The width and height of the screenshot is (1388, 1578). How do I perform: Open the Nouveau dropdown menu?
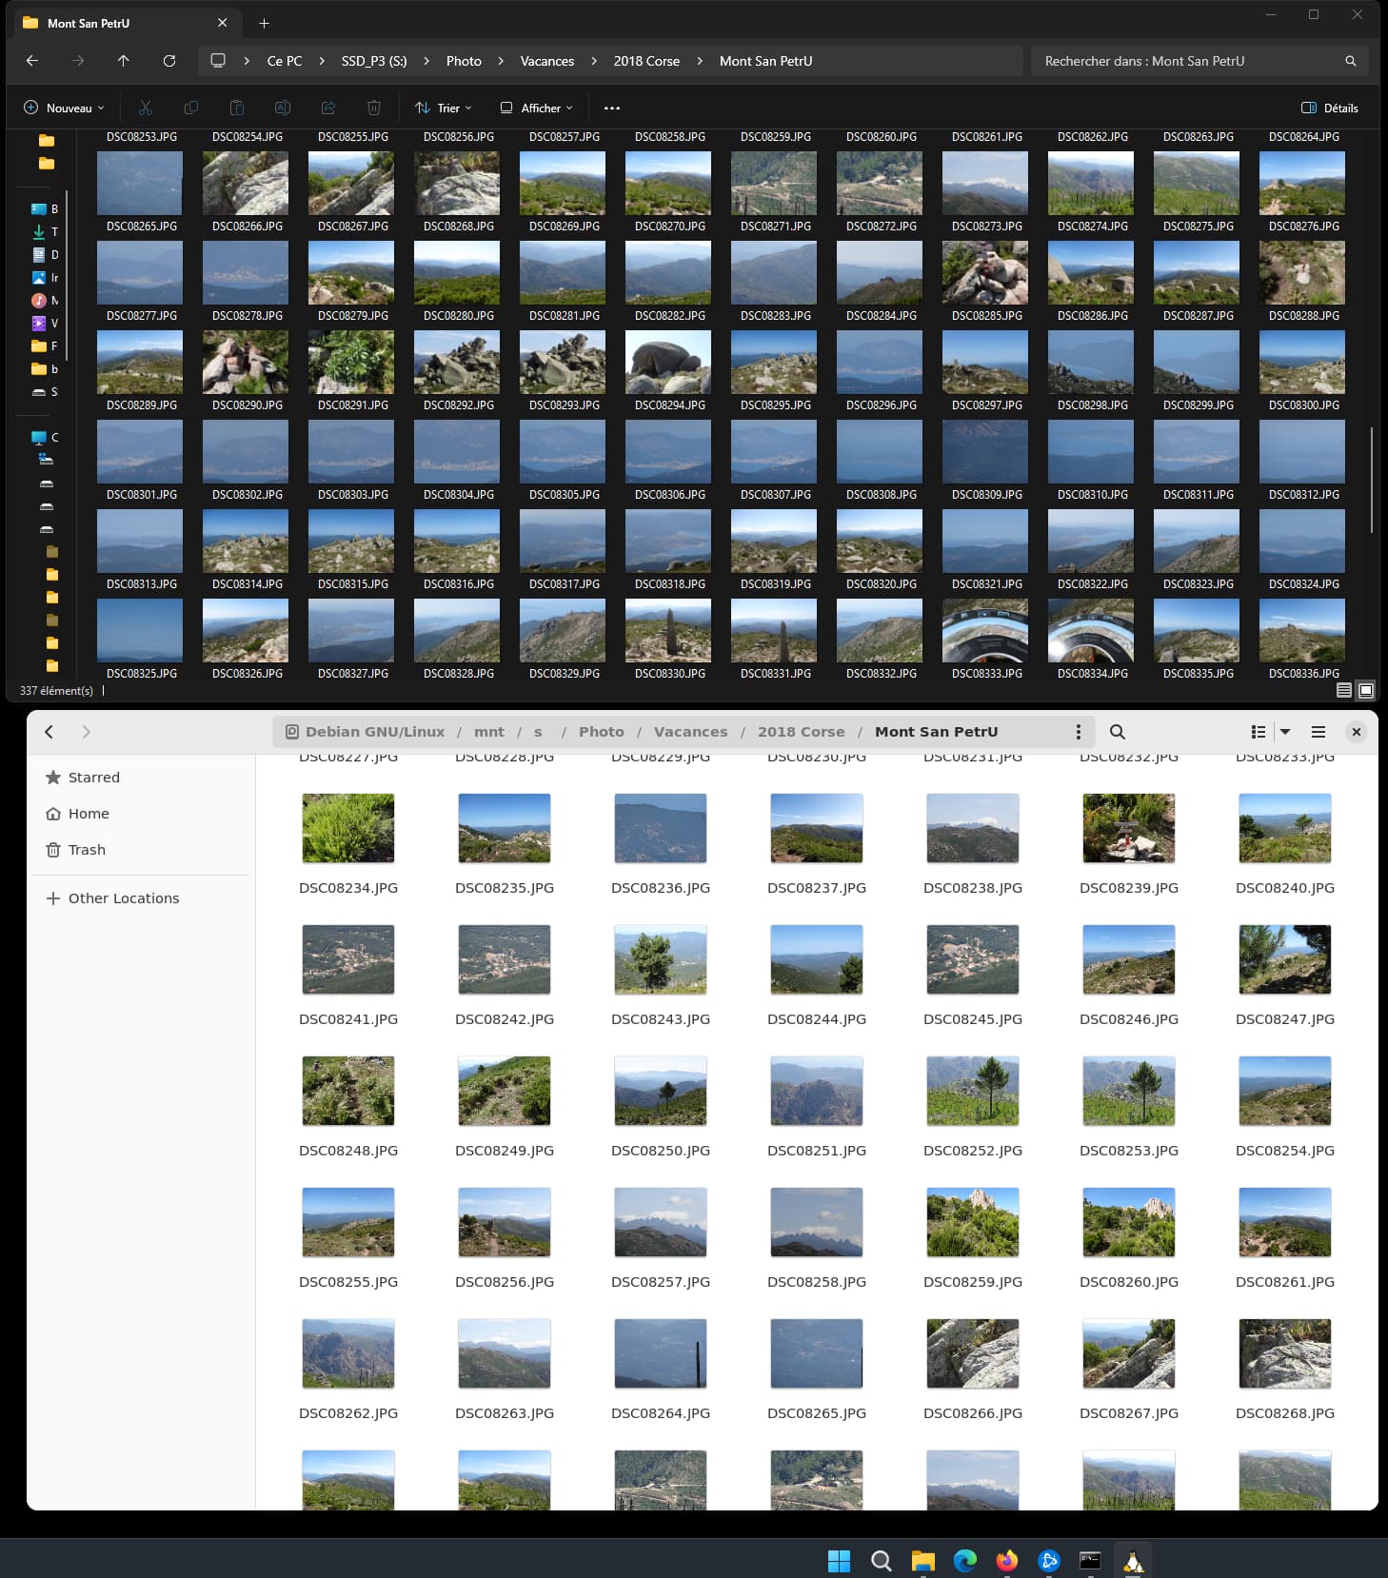pos(64,108)
